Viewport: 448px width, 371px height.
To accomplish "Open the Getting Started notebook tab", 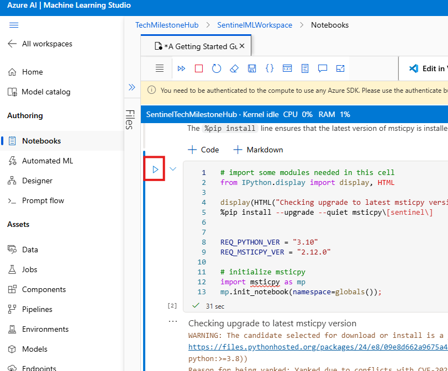I will tap(196, 46).
